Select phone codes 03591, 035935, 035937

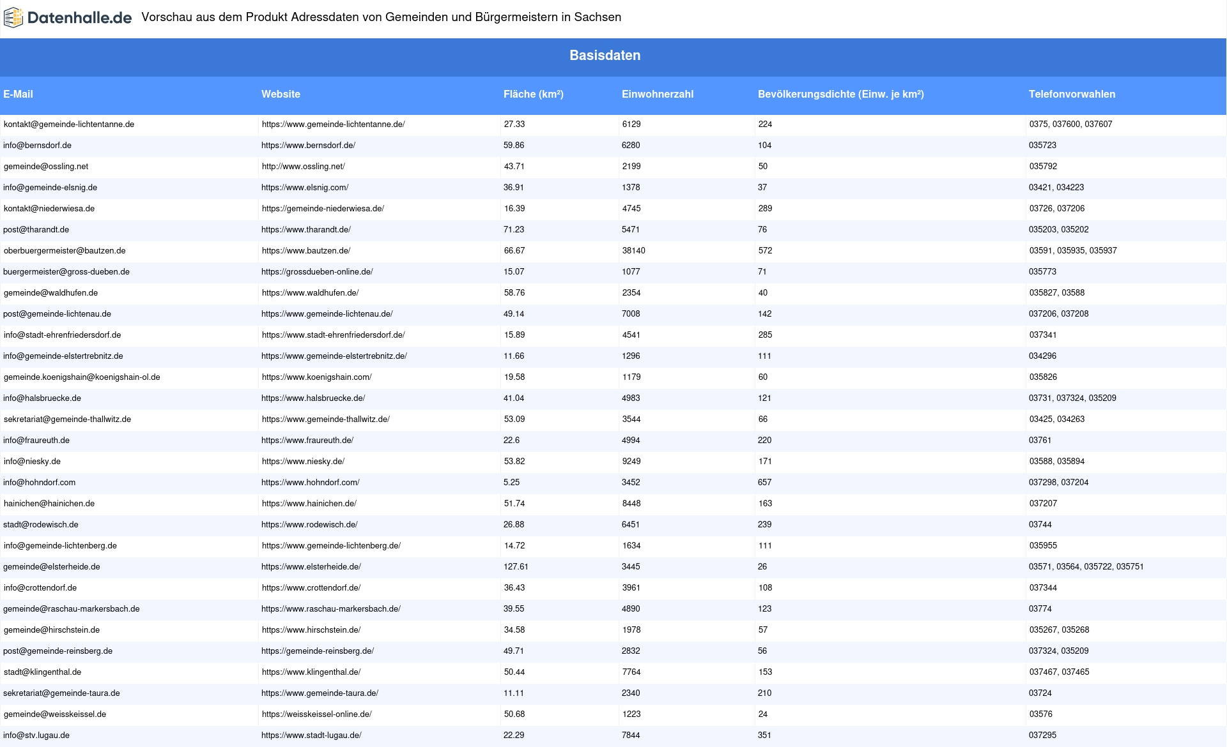[1073, 251]
